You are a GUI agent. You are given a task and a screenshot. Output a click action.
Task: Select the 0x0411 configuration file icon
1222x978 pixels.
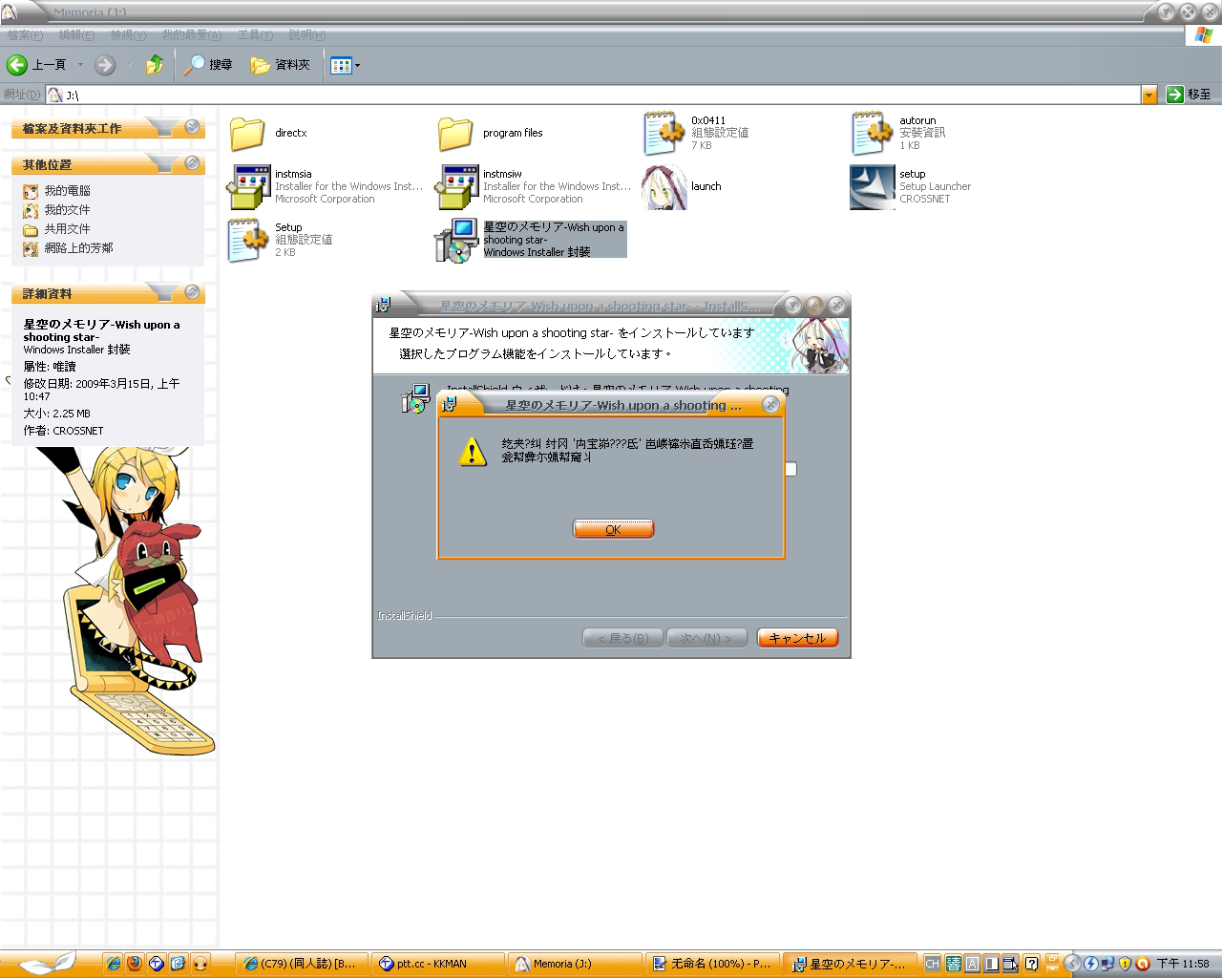664,134
